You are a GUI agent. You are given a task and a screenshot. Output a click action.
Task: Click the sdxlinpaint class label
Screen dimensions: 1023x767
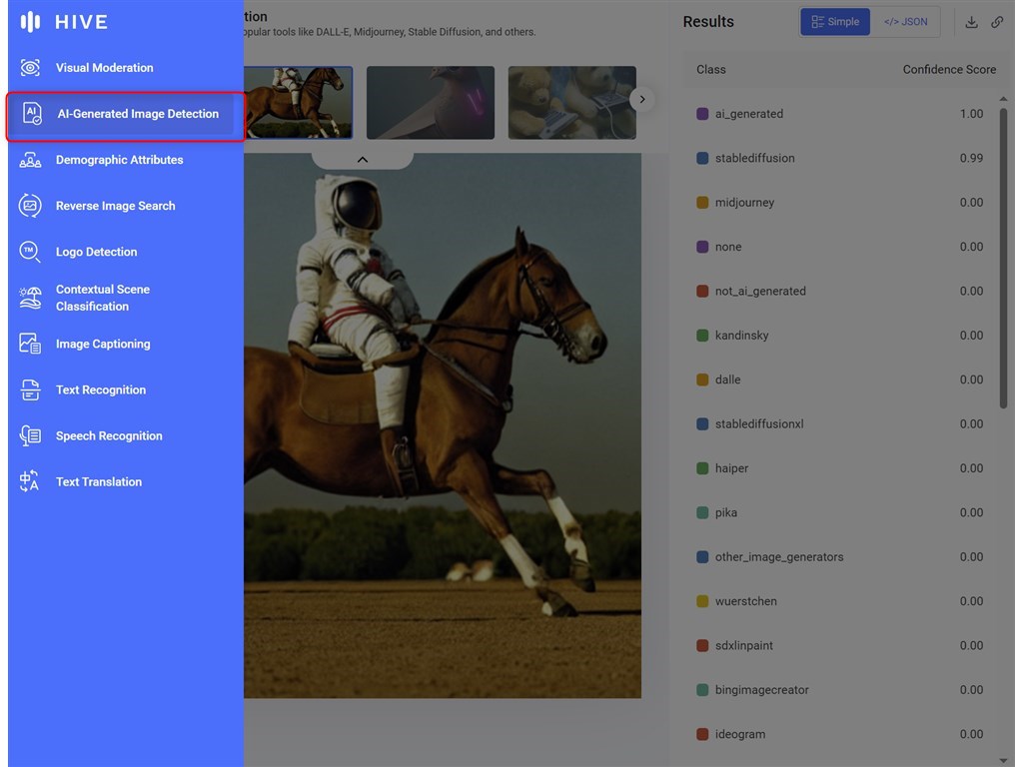pyautogui.click(x=743, y=646)
